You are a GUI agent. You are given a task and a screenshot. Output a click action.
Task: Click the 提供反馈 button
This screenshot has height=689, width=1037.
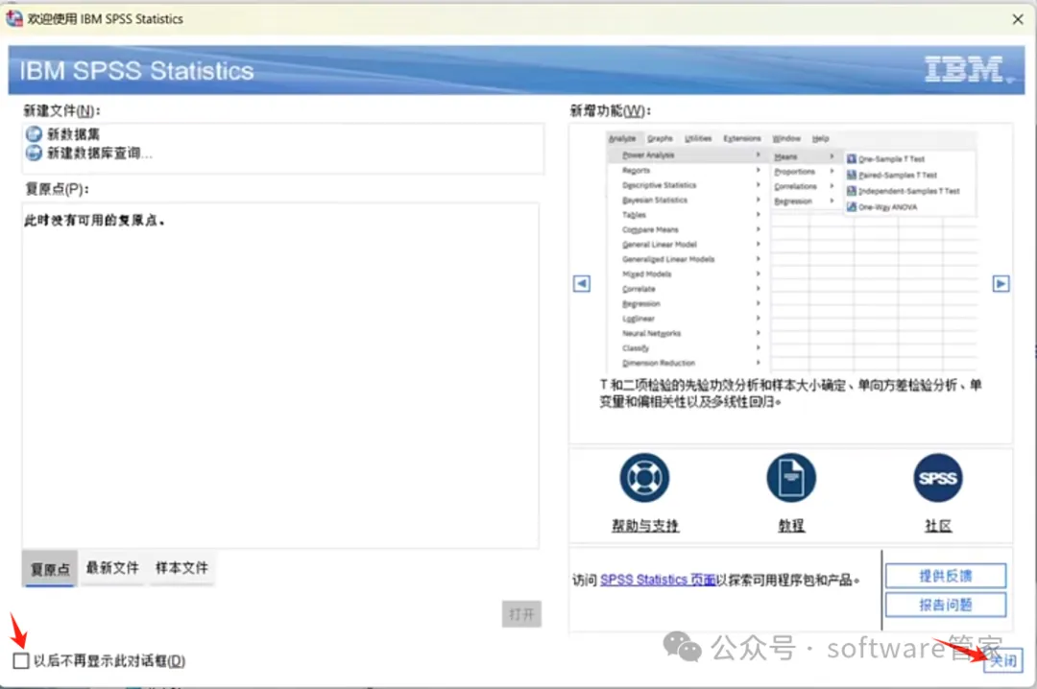(x=946, y=576)
